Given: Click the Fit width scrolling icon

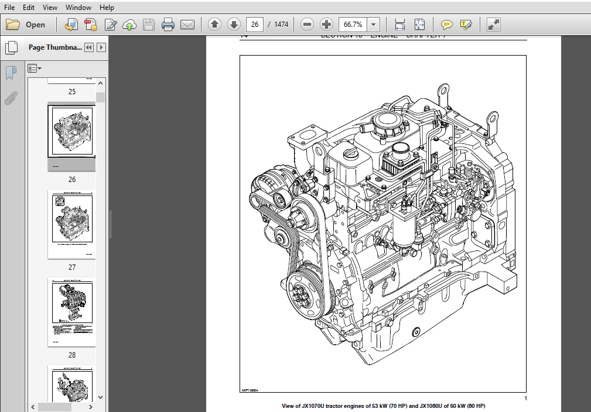Looking at the screenshot, I should pyautogui.click(x=400, y=25).
